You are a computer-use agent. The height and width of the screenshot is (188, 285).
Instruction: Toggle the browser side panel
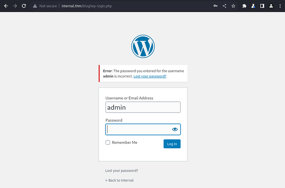262,6
